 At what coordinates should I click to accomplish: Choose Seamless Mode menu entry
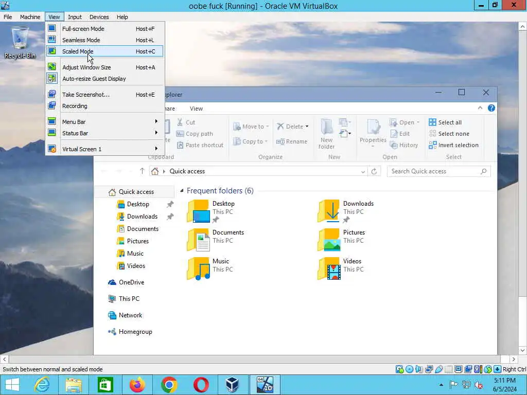pos(105,40)
